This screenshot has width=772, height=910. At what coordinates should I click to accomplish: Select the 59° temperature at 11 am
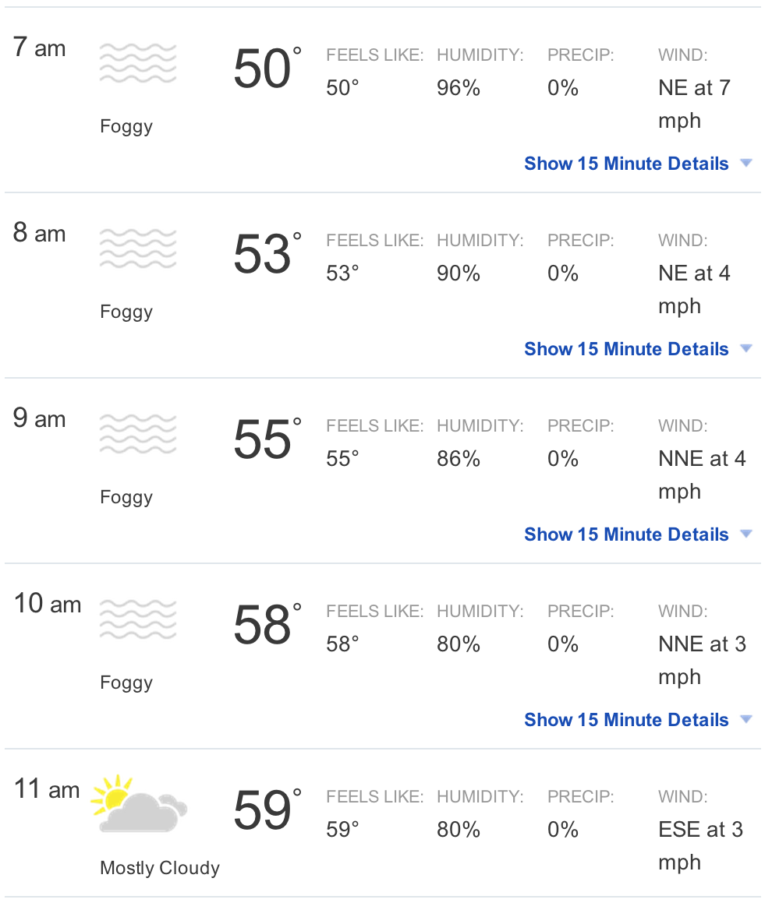click(267, 810)
